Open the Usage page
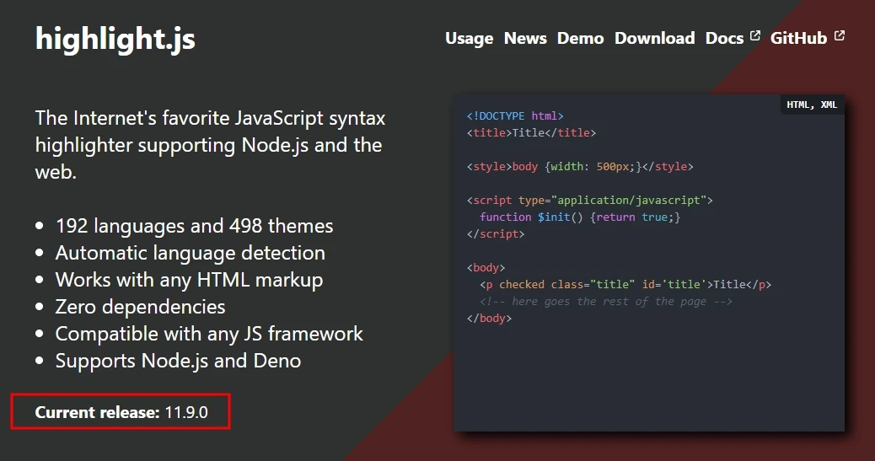Viewport: 875px width, 461px height. [x=469, y=39]
